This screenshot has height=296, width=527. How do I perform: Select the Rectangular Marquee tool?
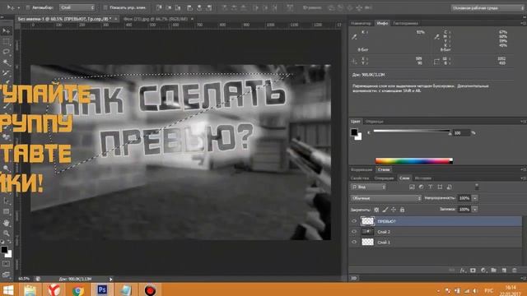pos(6,42)
